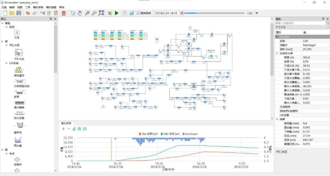Click the red pause button beside the date field

point(182,13)
